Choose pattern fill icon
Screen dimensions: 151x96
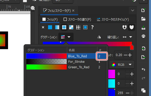coord(78,27)
